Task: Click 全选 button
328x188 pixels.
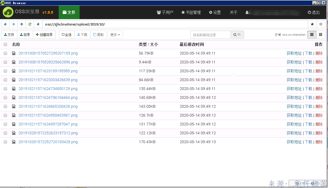Action: (67, 35)
